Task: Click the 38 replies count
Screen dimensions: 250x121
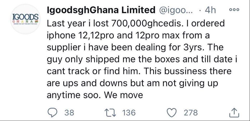Action: point(69,112)
